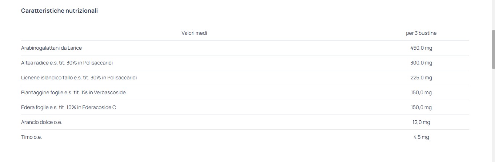Click the scrollbar track below the thumb
The image size is (495, 162).
point(493,115)
